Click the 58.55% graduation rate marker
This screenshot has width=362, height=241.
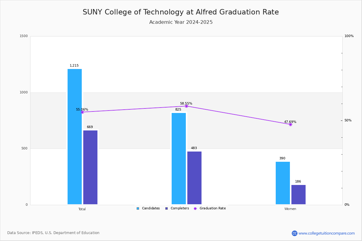[186, 106]
